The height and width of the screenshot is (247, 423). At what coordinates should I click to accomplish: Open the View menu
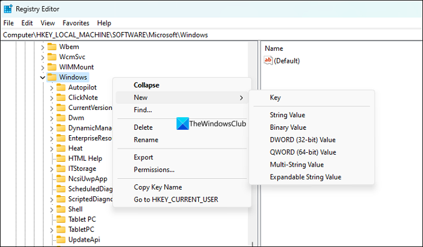click(48, 23)
